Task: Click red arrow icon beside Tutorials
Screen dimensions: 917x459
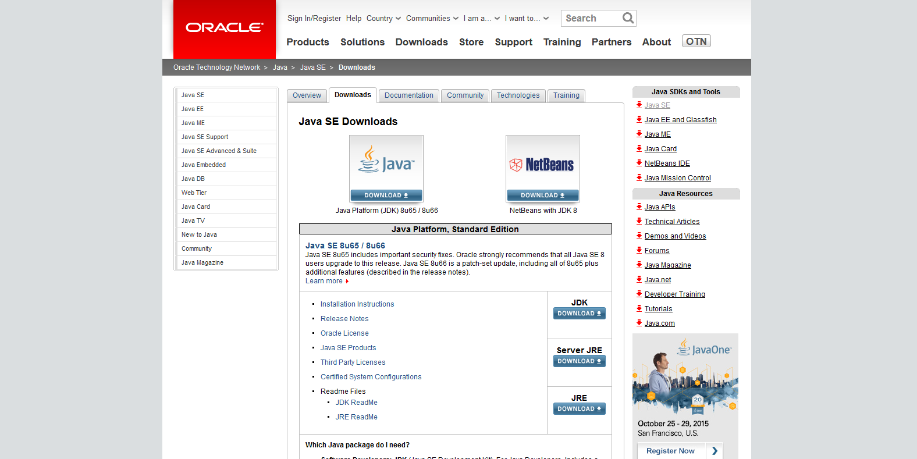Action: [x=639, y=308]
